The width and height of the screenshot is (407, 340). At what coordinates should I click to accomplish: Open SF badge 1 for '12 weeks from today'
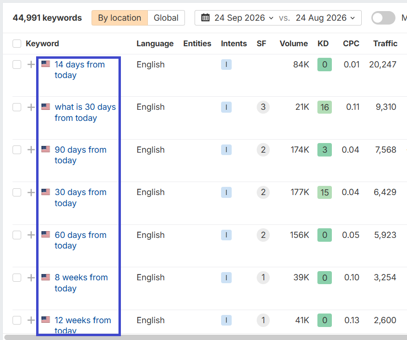pyautogui.click(x=263, y=320)
